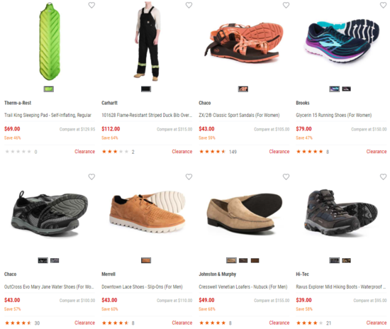Open ZX/2 Classic Sport Sandals product page
The width and height of the screenshot is (390, 329).
239,115
